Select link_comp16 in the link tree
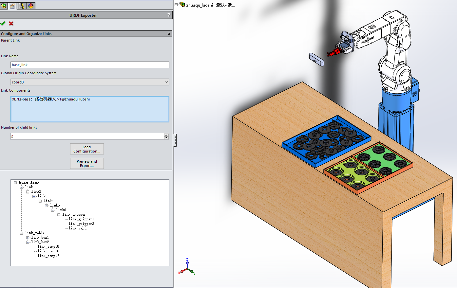This screenshot has height=288, width=457. (48, 251)
